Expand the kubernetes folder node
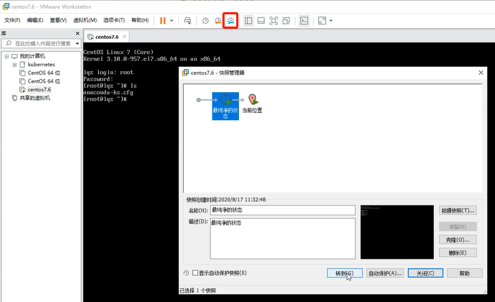The height and width of the screenshot is (302, 495). [x=14, y=65]
